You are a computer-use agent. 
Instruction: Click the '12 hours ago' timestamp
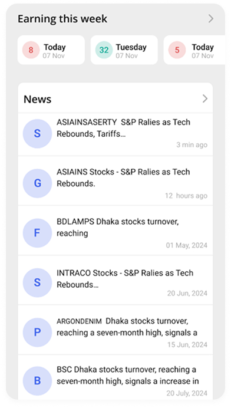point(186,195)
